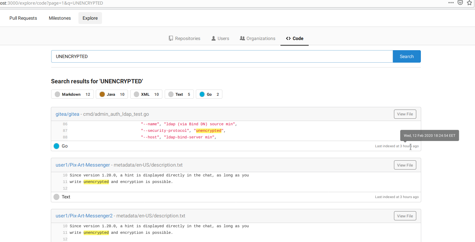Filter results by Text language

coord(179,94)
